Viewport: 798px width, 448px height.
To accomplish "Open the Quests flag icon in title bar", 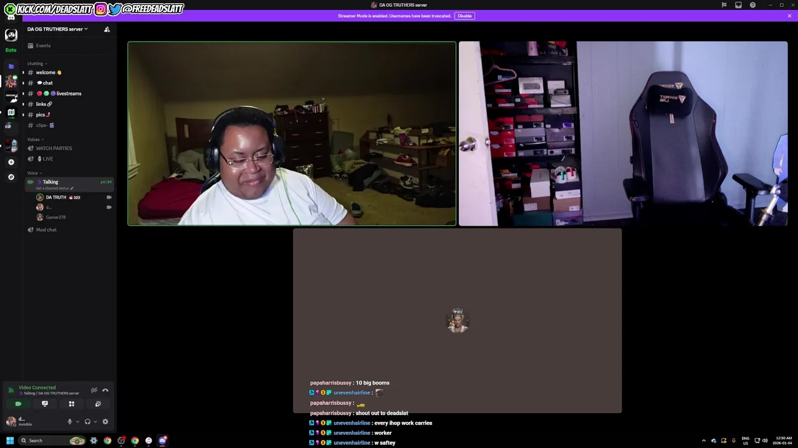I will 724,5.
